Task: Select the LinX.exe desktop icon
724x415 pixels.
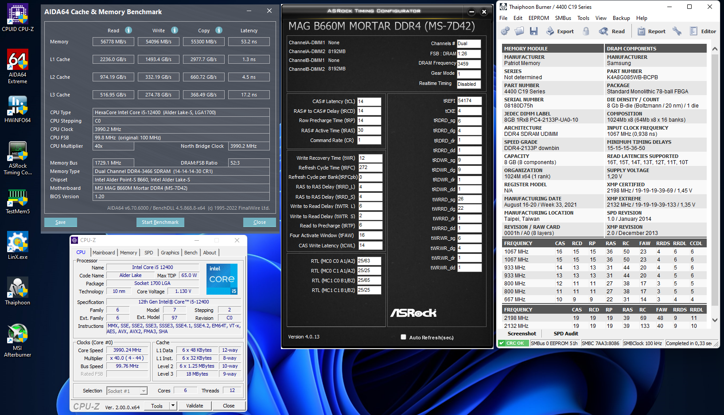Action: coord(18,246)
